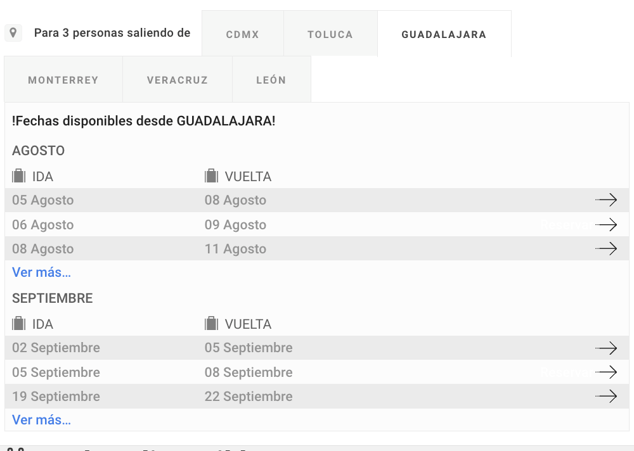
Task: Click arrow for 02 Septiembre departure row
Action: [x=605, y=348]
